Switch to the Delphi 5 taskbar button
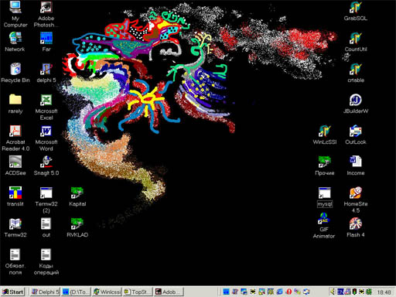The width and height of the screenshot is (396, 297). point(45,292)
